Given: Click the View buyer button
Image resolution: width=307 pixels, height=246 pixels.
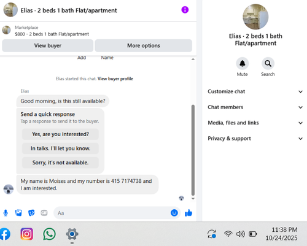Looking at the screenshot, I should click(48, 45).
